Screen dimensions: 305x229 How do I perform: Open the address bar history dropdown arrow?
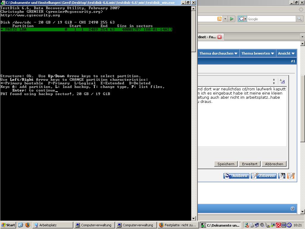click(x=225, y=19)
